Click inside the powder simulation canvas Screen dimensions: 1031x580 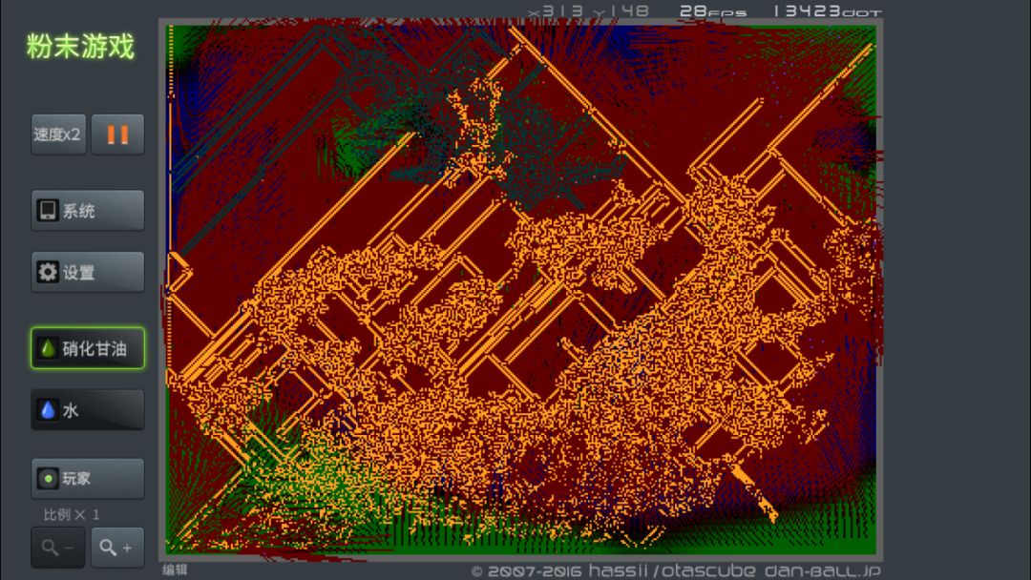pyautogui.click(x=521, y=290)
